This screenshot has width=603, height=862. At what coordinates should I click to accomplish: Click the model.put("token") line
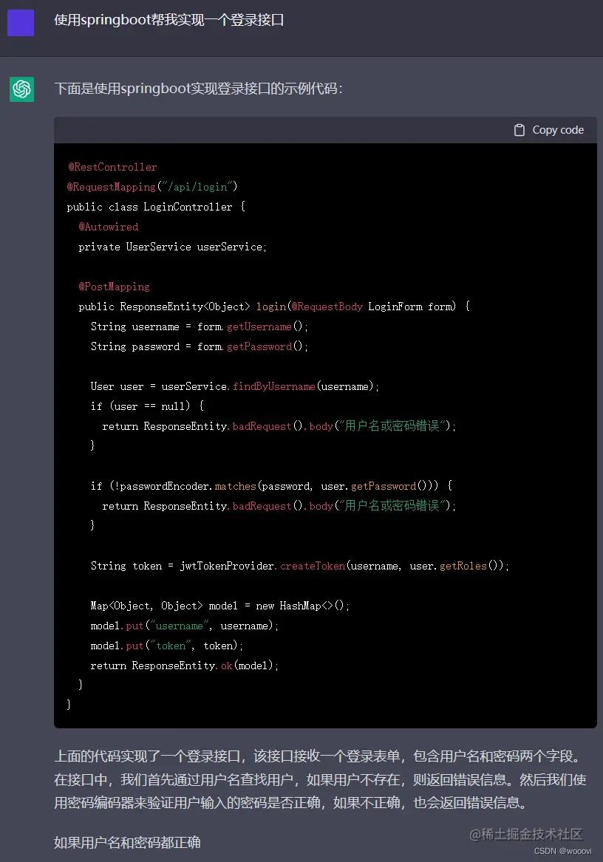(167, 646)
